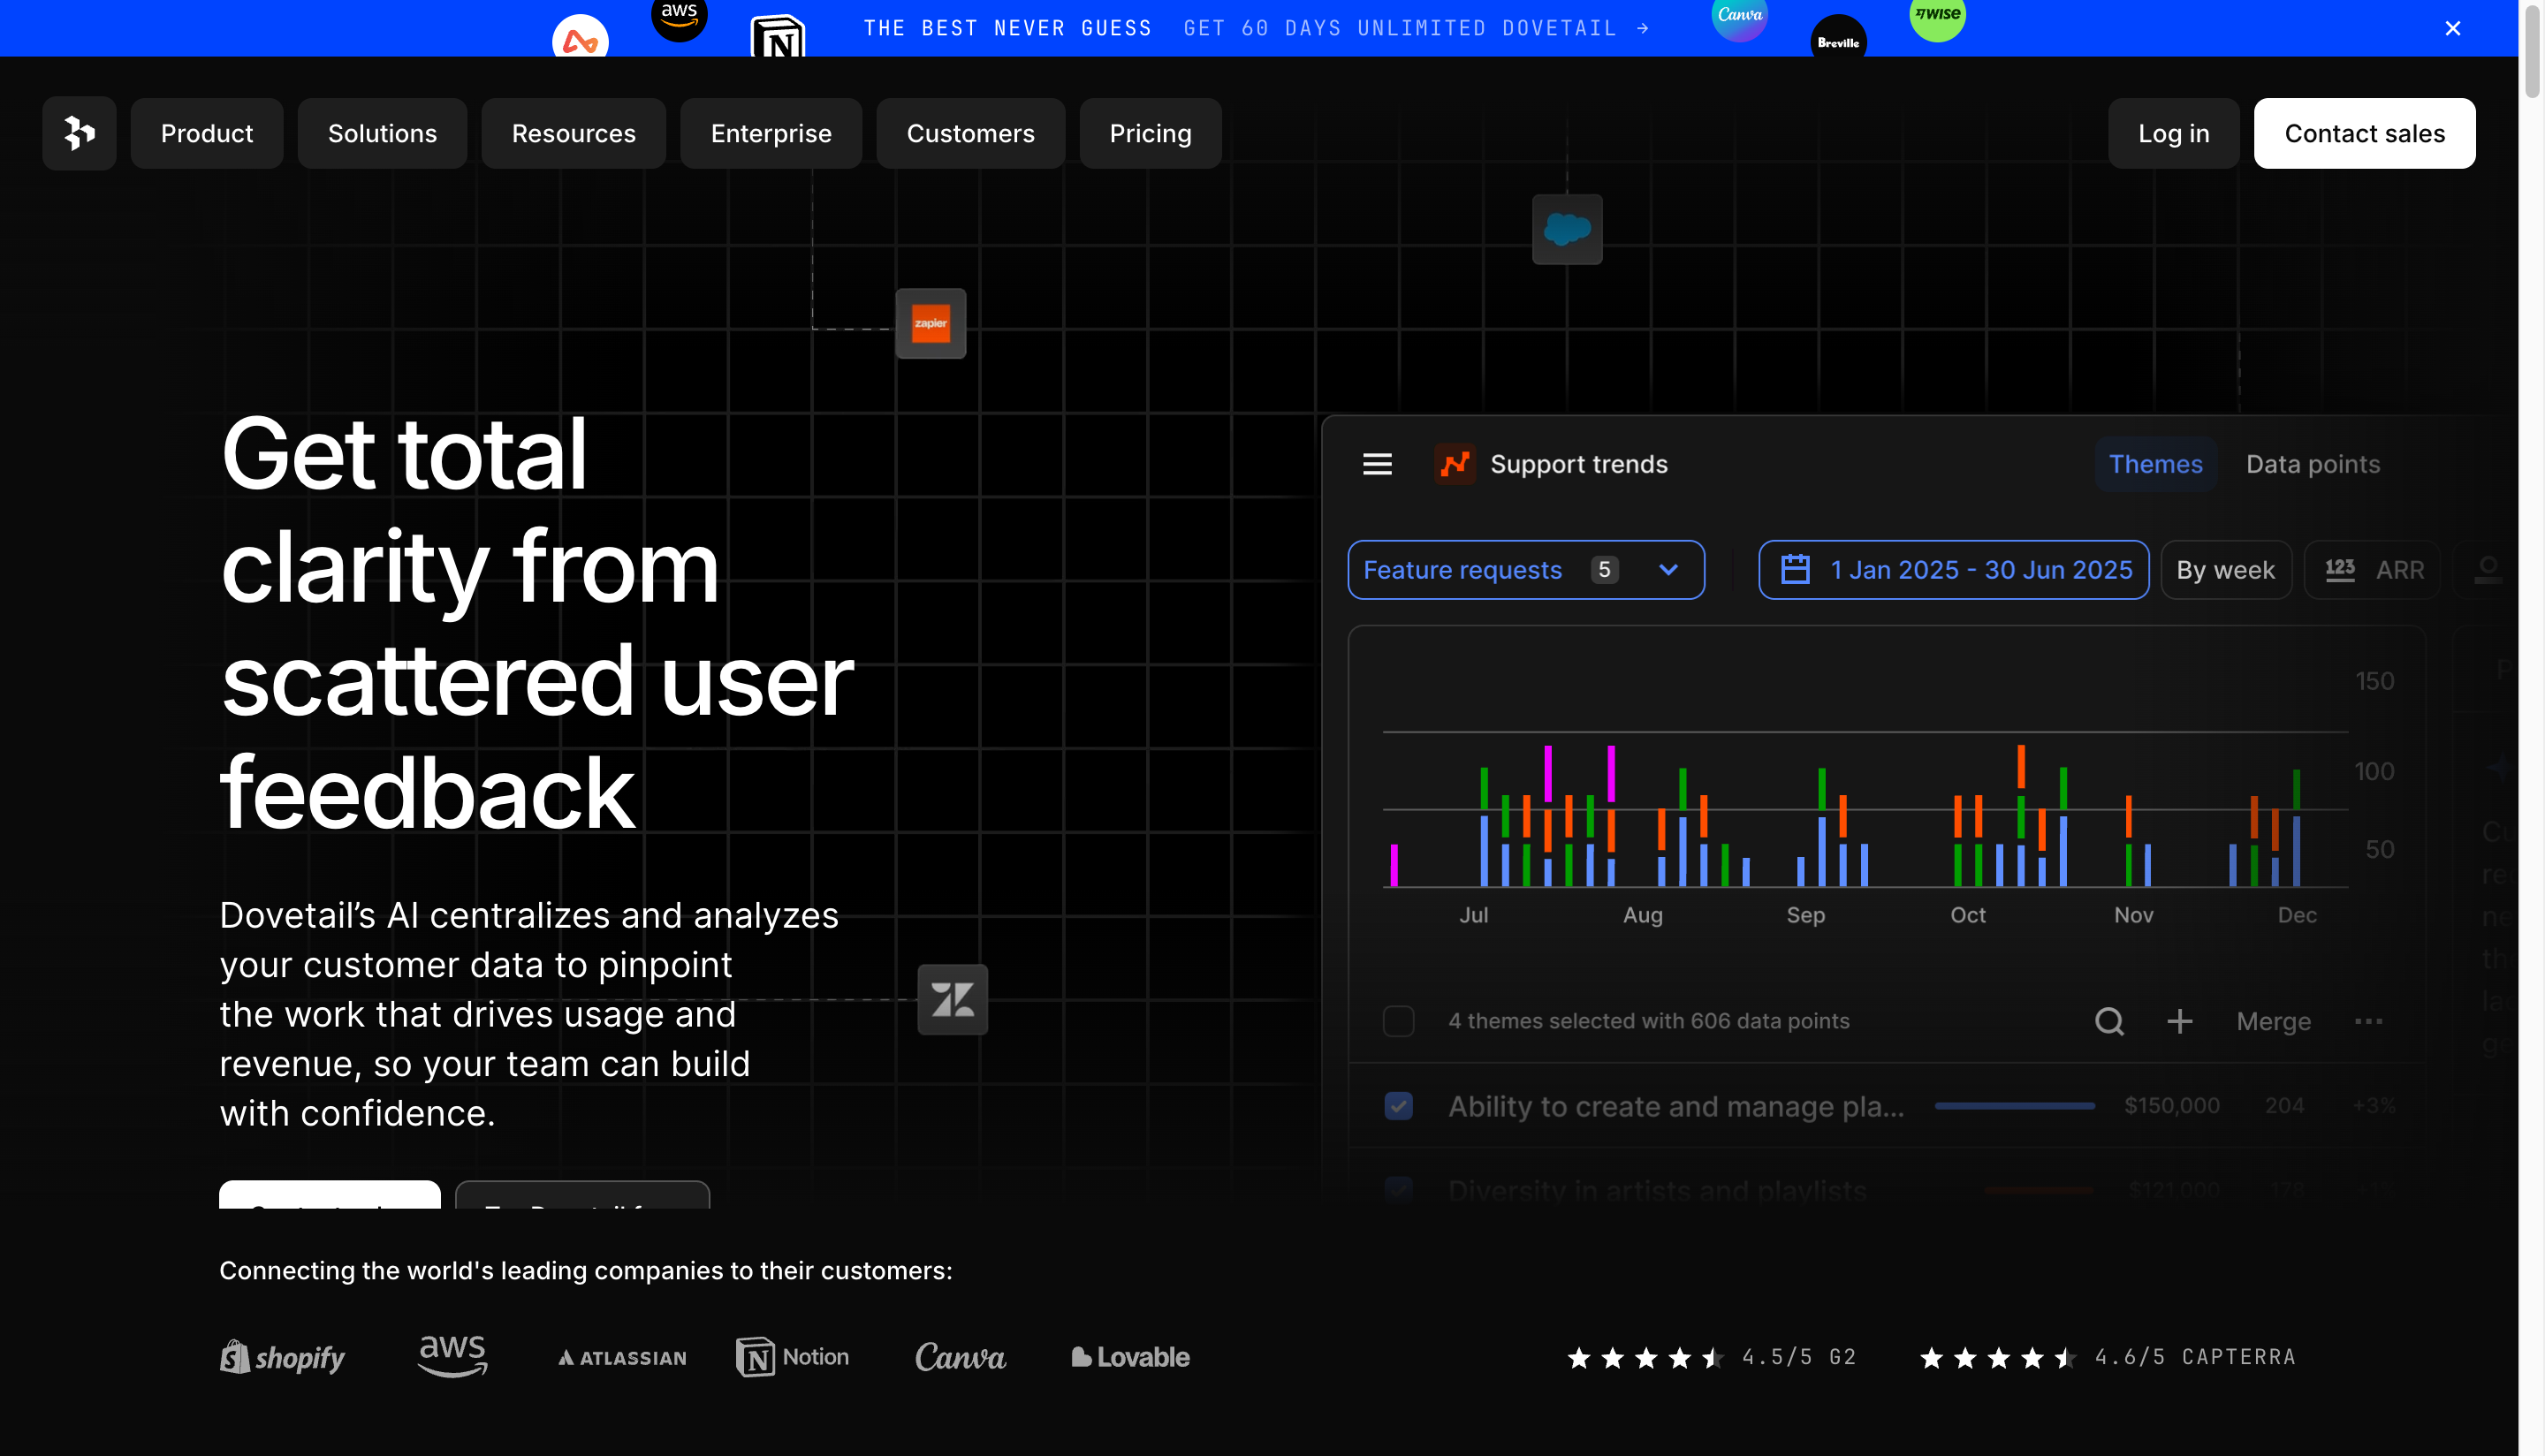Click the Lovable logo
The width and height of the screenshot is (2545, 1456).
(x=1130, y=1357)
